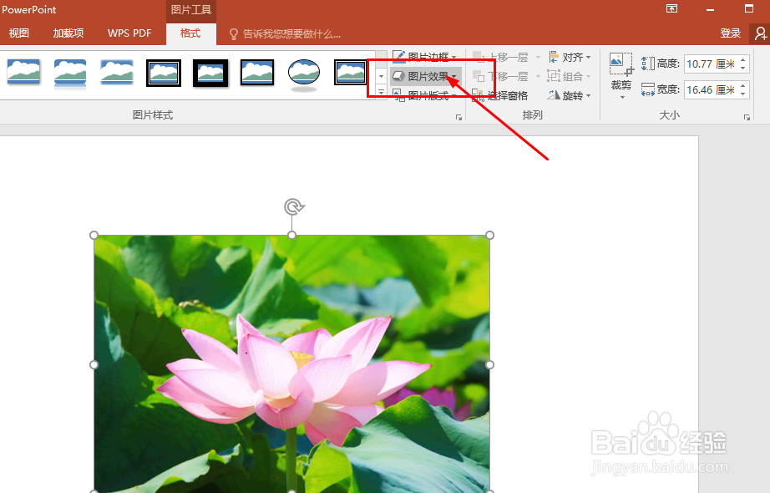Open the 图片边框 dropdown
The height and width of the screenshot is (493, 770).
425,57
